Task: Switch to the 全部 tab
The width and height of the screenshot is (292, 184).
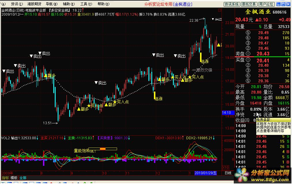Action: point(23,178)
